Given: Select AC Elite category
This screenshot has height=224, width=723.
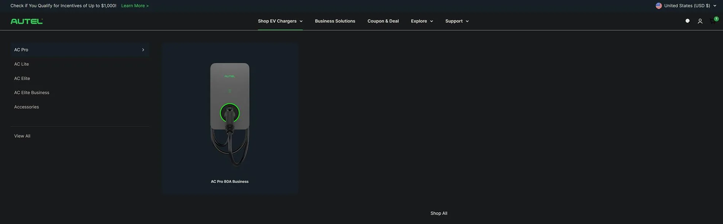Looking at the screenshot, I should (x=22, y=78).
